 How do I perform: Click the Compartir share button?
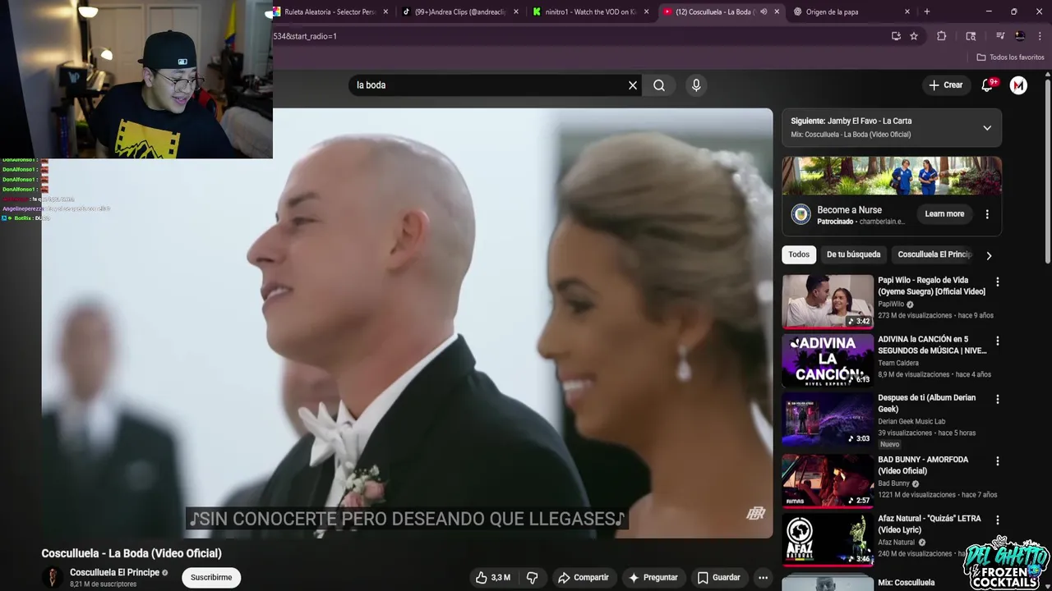click(583, 578)
